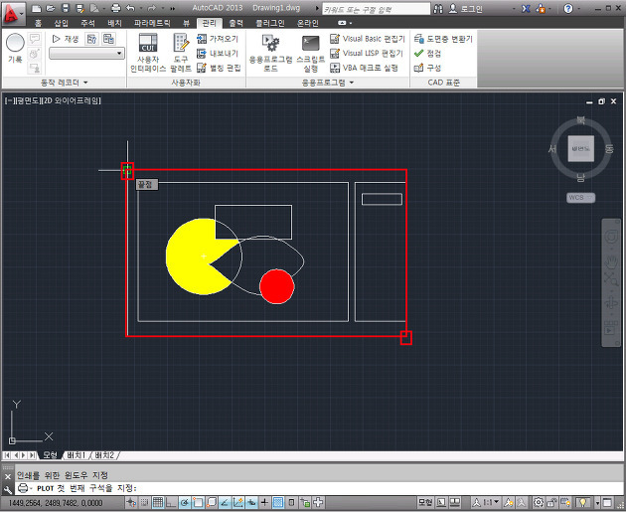Toggle object snap in status bar
The width and height of the screenshot is (626, 512).
click(198, 502)
